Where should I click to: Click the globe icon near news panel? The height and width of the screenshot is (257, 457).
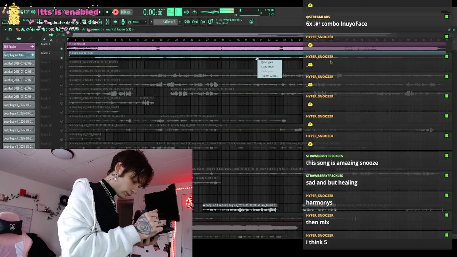(251, 22)
